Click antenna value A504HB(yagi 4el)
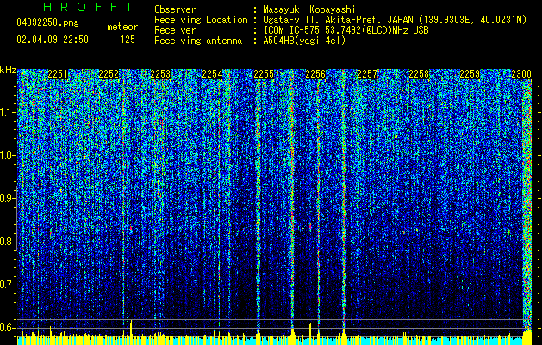Screen dimensions: 542x345 click(304, 41)
